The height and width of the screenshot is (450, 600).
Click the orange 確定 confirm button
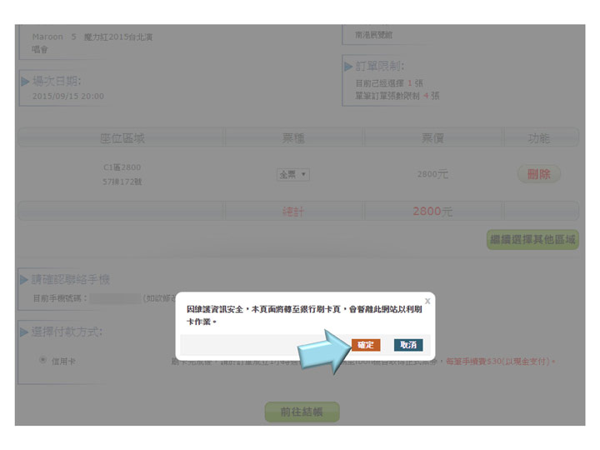(366, 345)
